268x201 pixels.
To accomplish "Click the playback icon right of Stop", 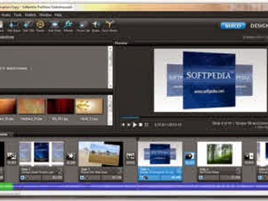I will click(x=146, y=125).
